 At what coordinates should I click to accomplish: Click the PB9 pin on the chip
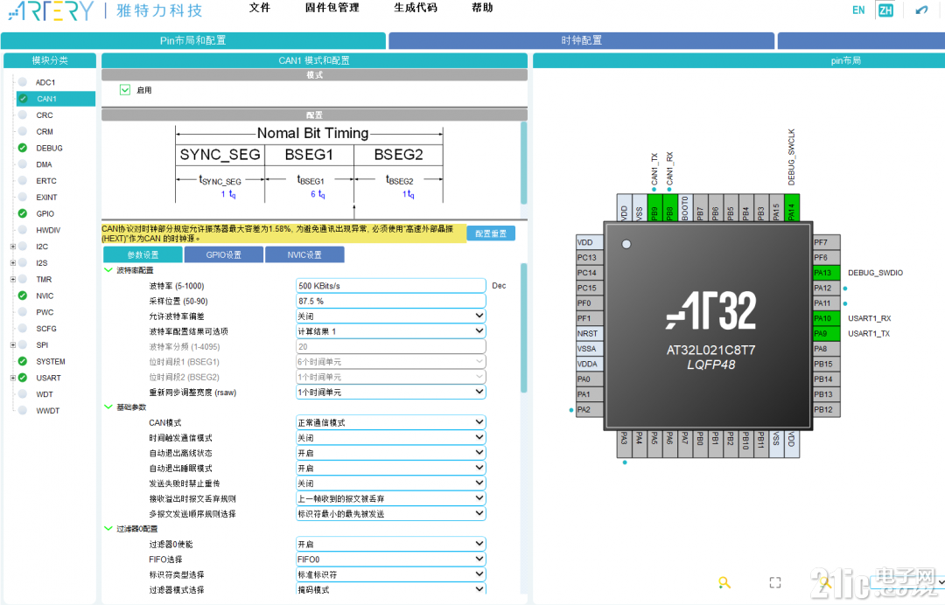pyautogui.click(x=654, y=208)
